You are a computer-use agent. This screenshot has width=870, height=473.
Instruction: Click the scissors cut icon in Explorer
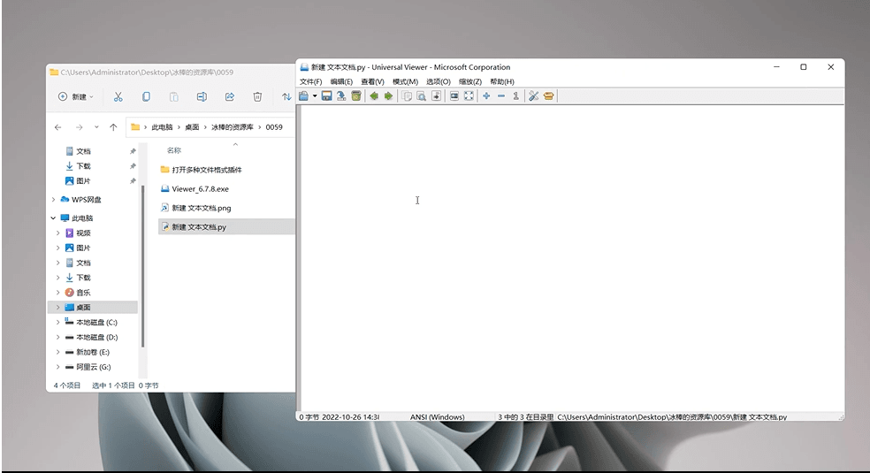(118, 96)
